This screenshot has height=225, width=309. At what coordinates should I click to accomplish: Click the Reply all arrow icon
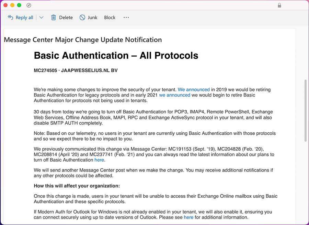coord(10,18)
